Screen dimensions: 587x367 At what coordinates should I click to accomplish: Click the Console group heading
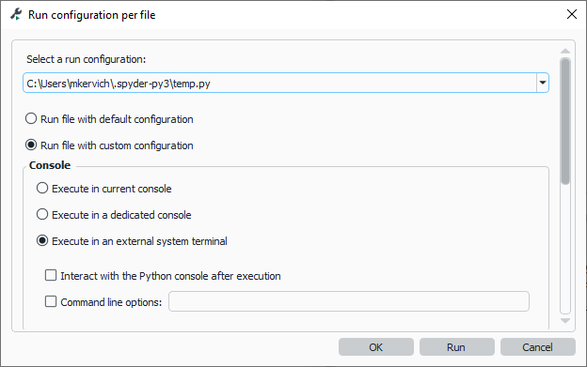click(50, 165)
